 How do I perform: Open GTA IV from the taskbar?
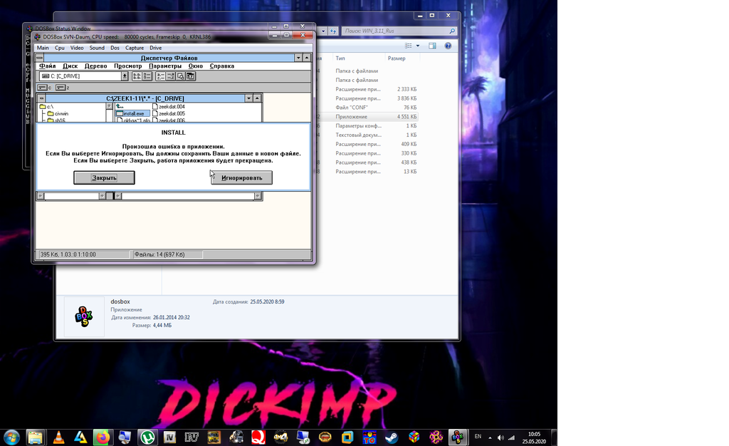pyautogui.click(x=169, y=437)
